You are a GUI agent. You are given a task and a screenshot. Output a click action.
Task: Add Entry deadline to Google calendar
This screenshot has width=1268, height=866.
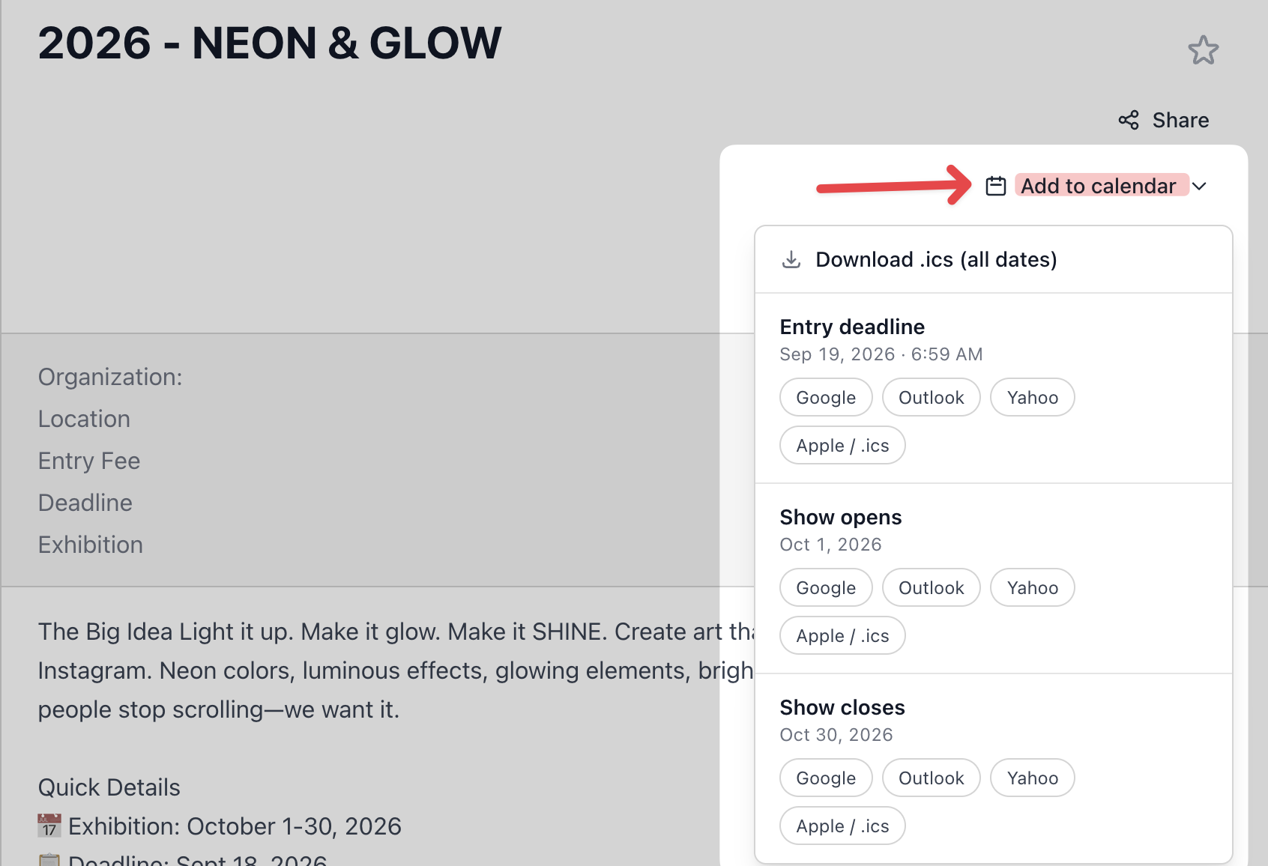click(826, 397)
